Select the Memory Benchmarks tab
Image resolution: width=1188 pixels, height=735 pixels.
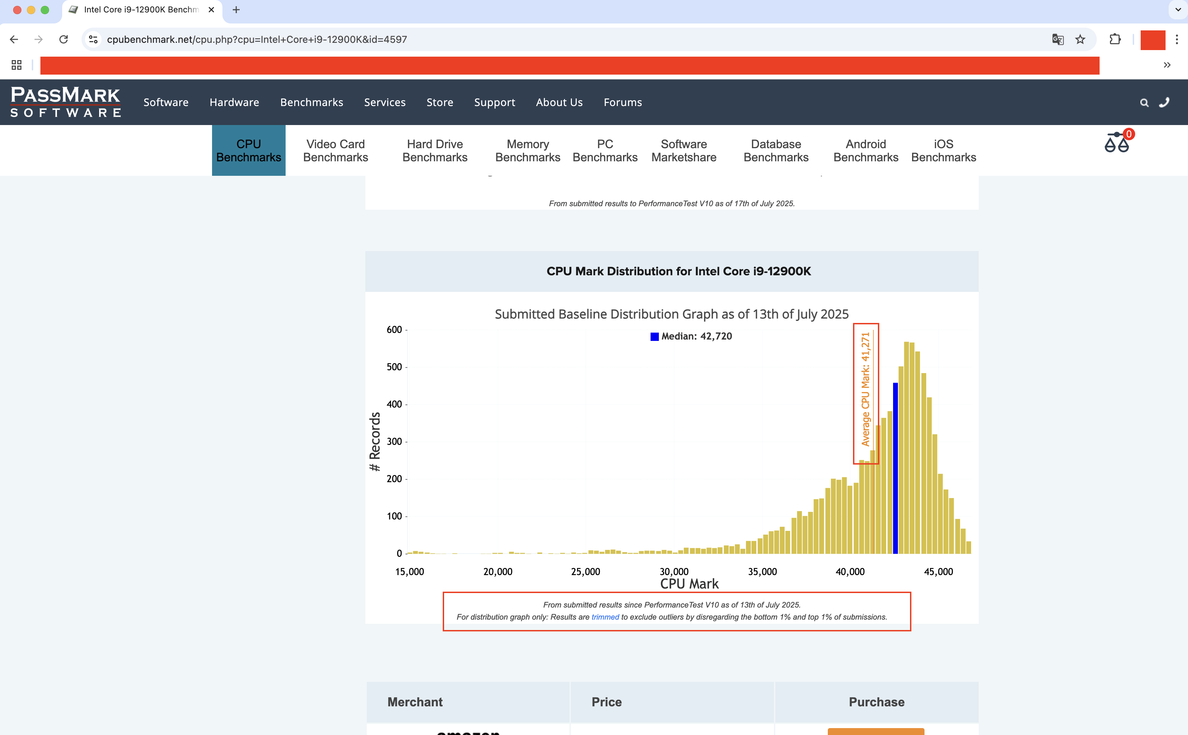coord(527,151)
